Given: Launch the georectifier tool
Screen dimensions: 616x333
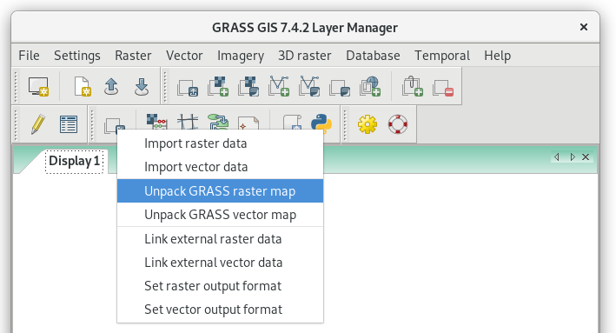Looking at the screenshot, I should [188, 122].
